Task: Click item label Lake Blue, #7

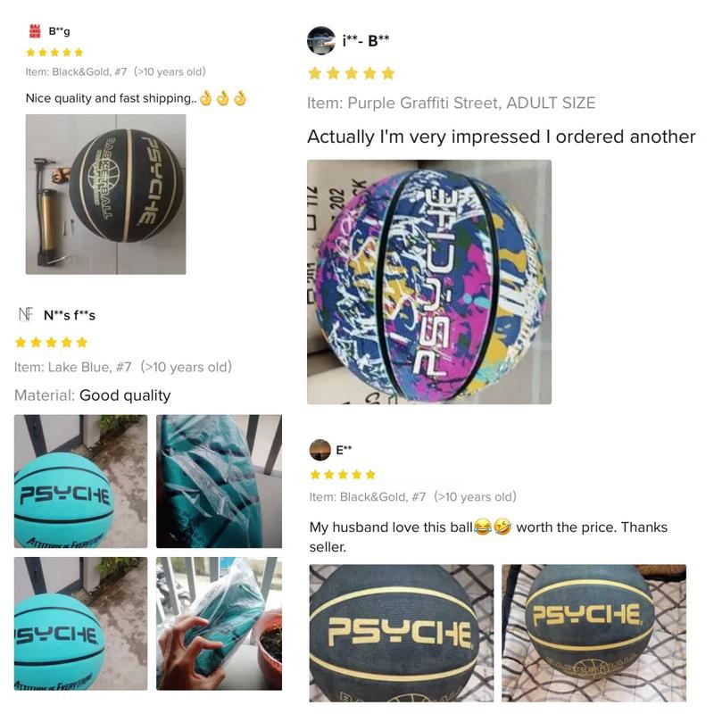Action: pos(89,367)
